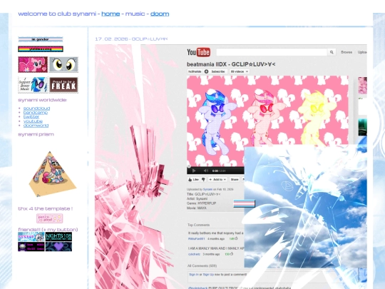Click the small trans flag over description
Screen dimensions: 385x289
(x=244, y=203)
